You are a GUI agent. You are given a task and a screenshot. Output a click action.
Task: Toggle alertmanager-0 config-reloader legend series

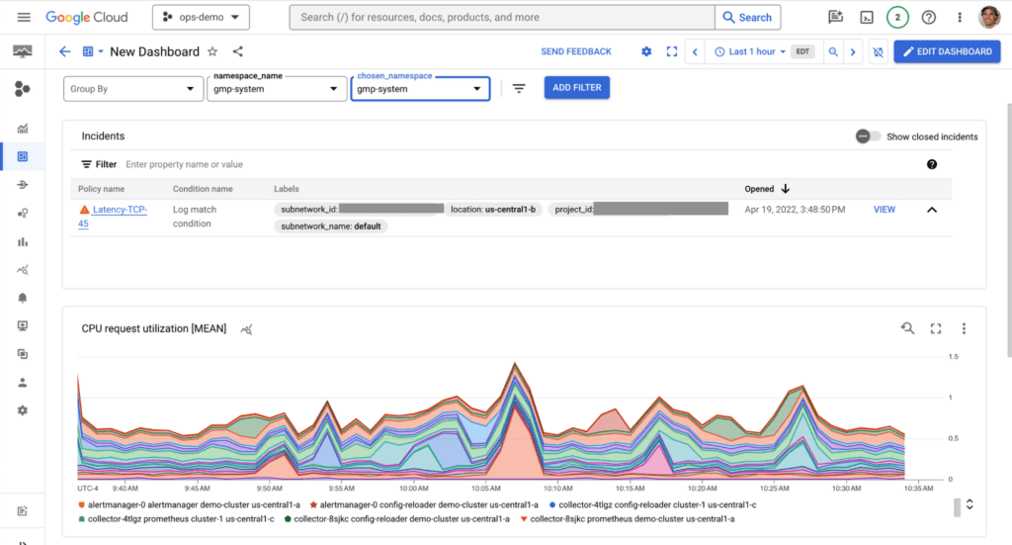tap(424, 504)
